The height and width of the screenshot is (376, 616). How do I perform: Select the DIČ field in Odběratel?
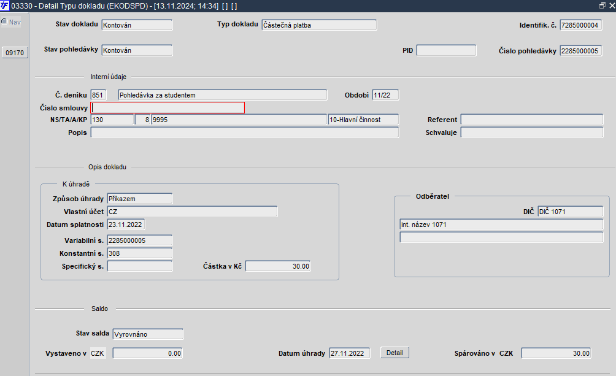[570, 212]
